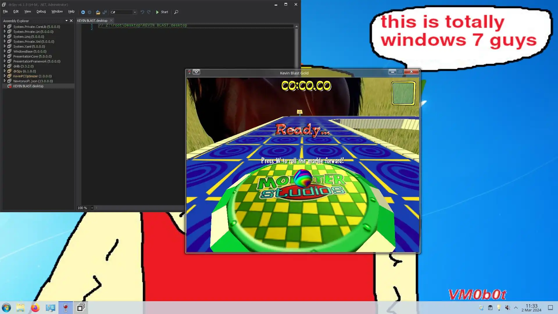Image resolution: width=558 pixels, height=314 pixels.
Task: Open the Debug menu
Action: [41, 12]
